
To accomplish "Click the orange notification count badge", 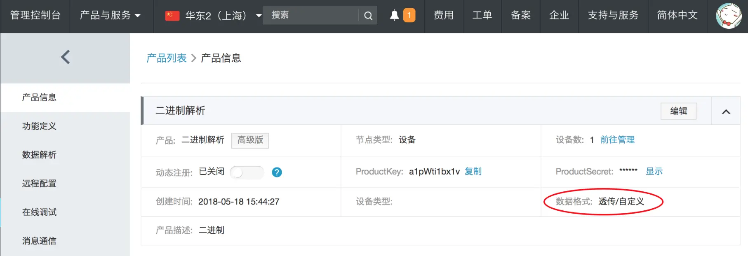I will [x=409, y=15].
